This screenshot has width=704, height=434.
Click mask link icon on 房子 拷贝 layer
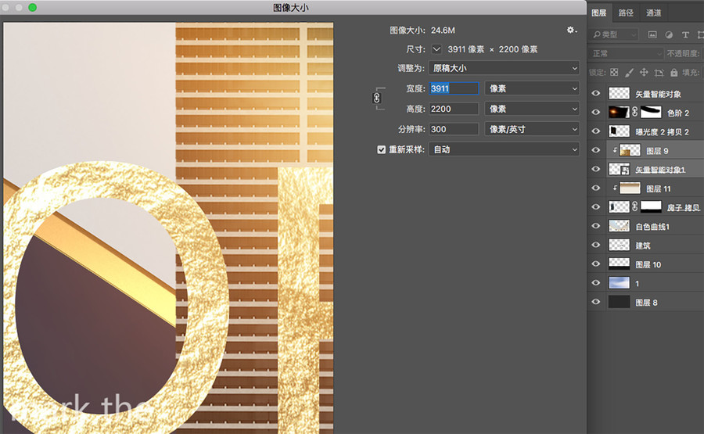(635, 206)
